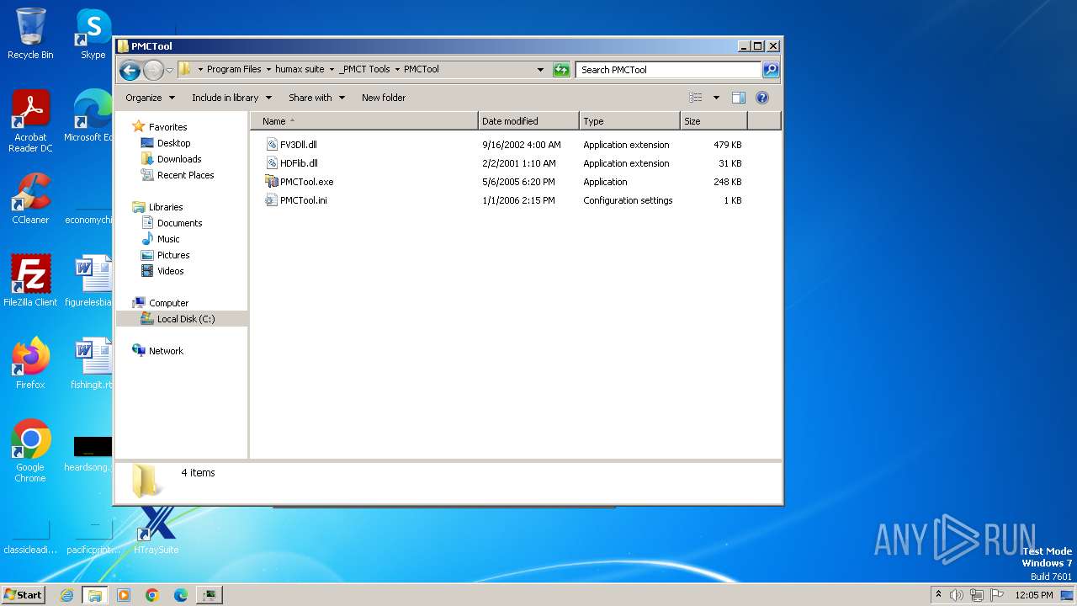Change view using the views icon
The height and width of the screenshot is (606, 1077).
695,98
